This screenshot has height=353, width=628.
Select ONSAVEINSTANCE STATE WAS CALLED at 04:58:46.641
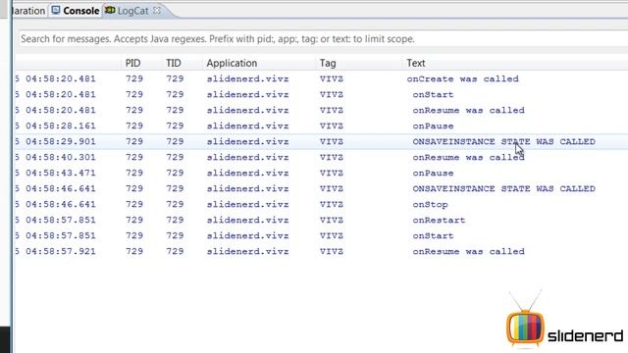[322, 188]
